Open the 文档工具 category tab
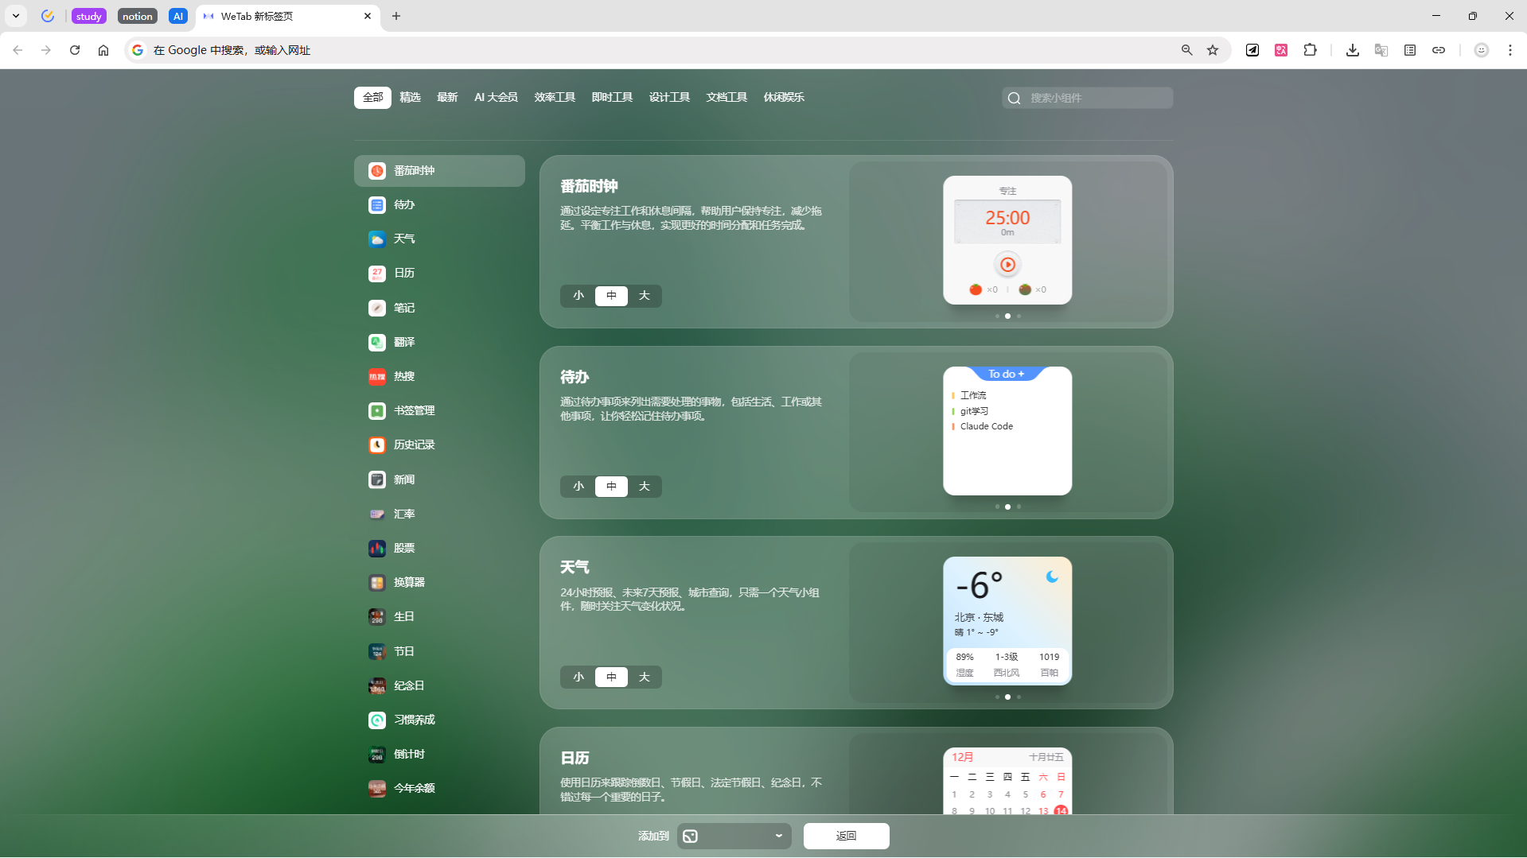Image resolution: width=1527 pixels, height=858 pixels. pos(726,98)
